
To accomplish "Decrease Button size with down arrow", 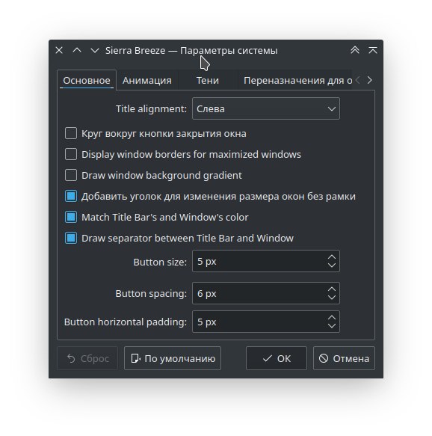I will pyautogui.click(x=332, y=265).
